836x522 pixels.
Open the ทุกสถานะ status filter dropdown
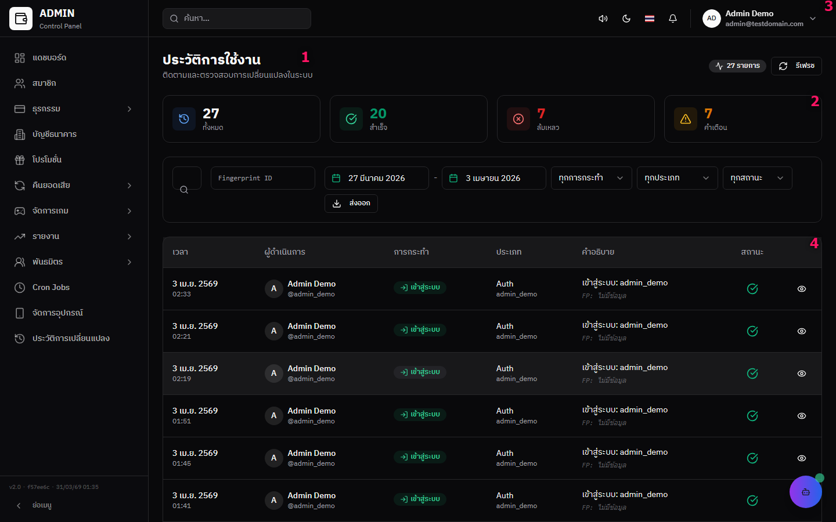click(756, 178)
